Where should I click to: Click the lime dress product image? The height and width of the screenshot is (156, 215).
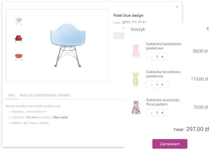[x=136, y=79]
